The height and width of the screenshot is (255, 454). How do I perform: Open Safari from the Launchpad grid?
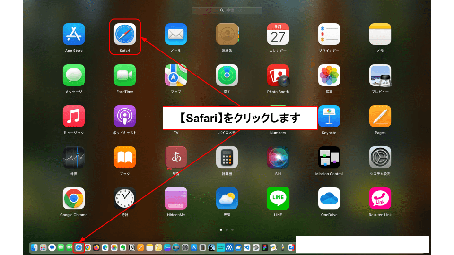coord(125,34)
